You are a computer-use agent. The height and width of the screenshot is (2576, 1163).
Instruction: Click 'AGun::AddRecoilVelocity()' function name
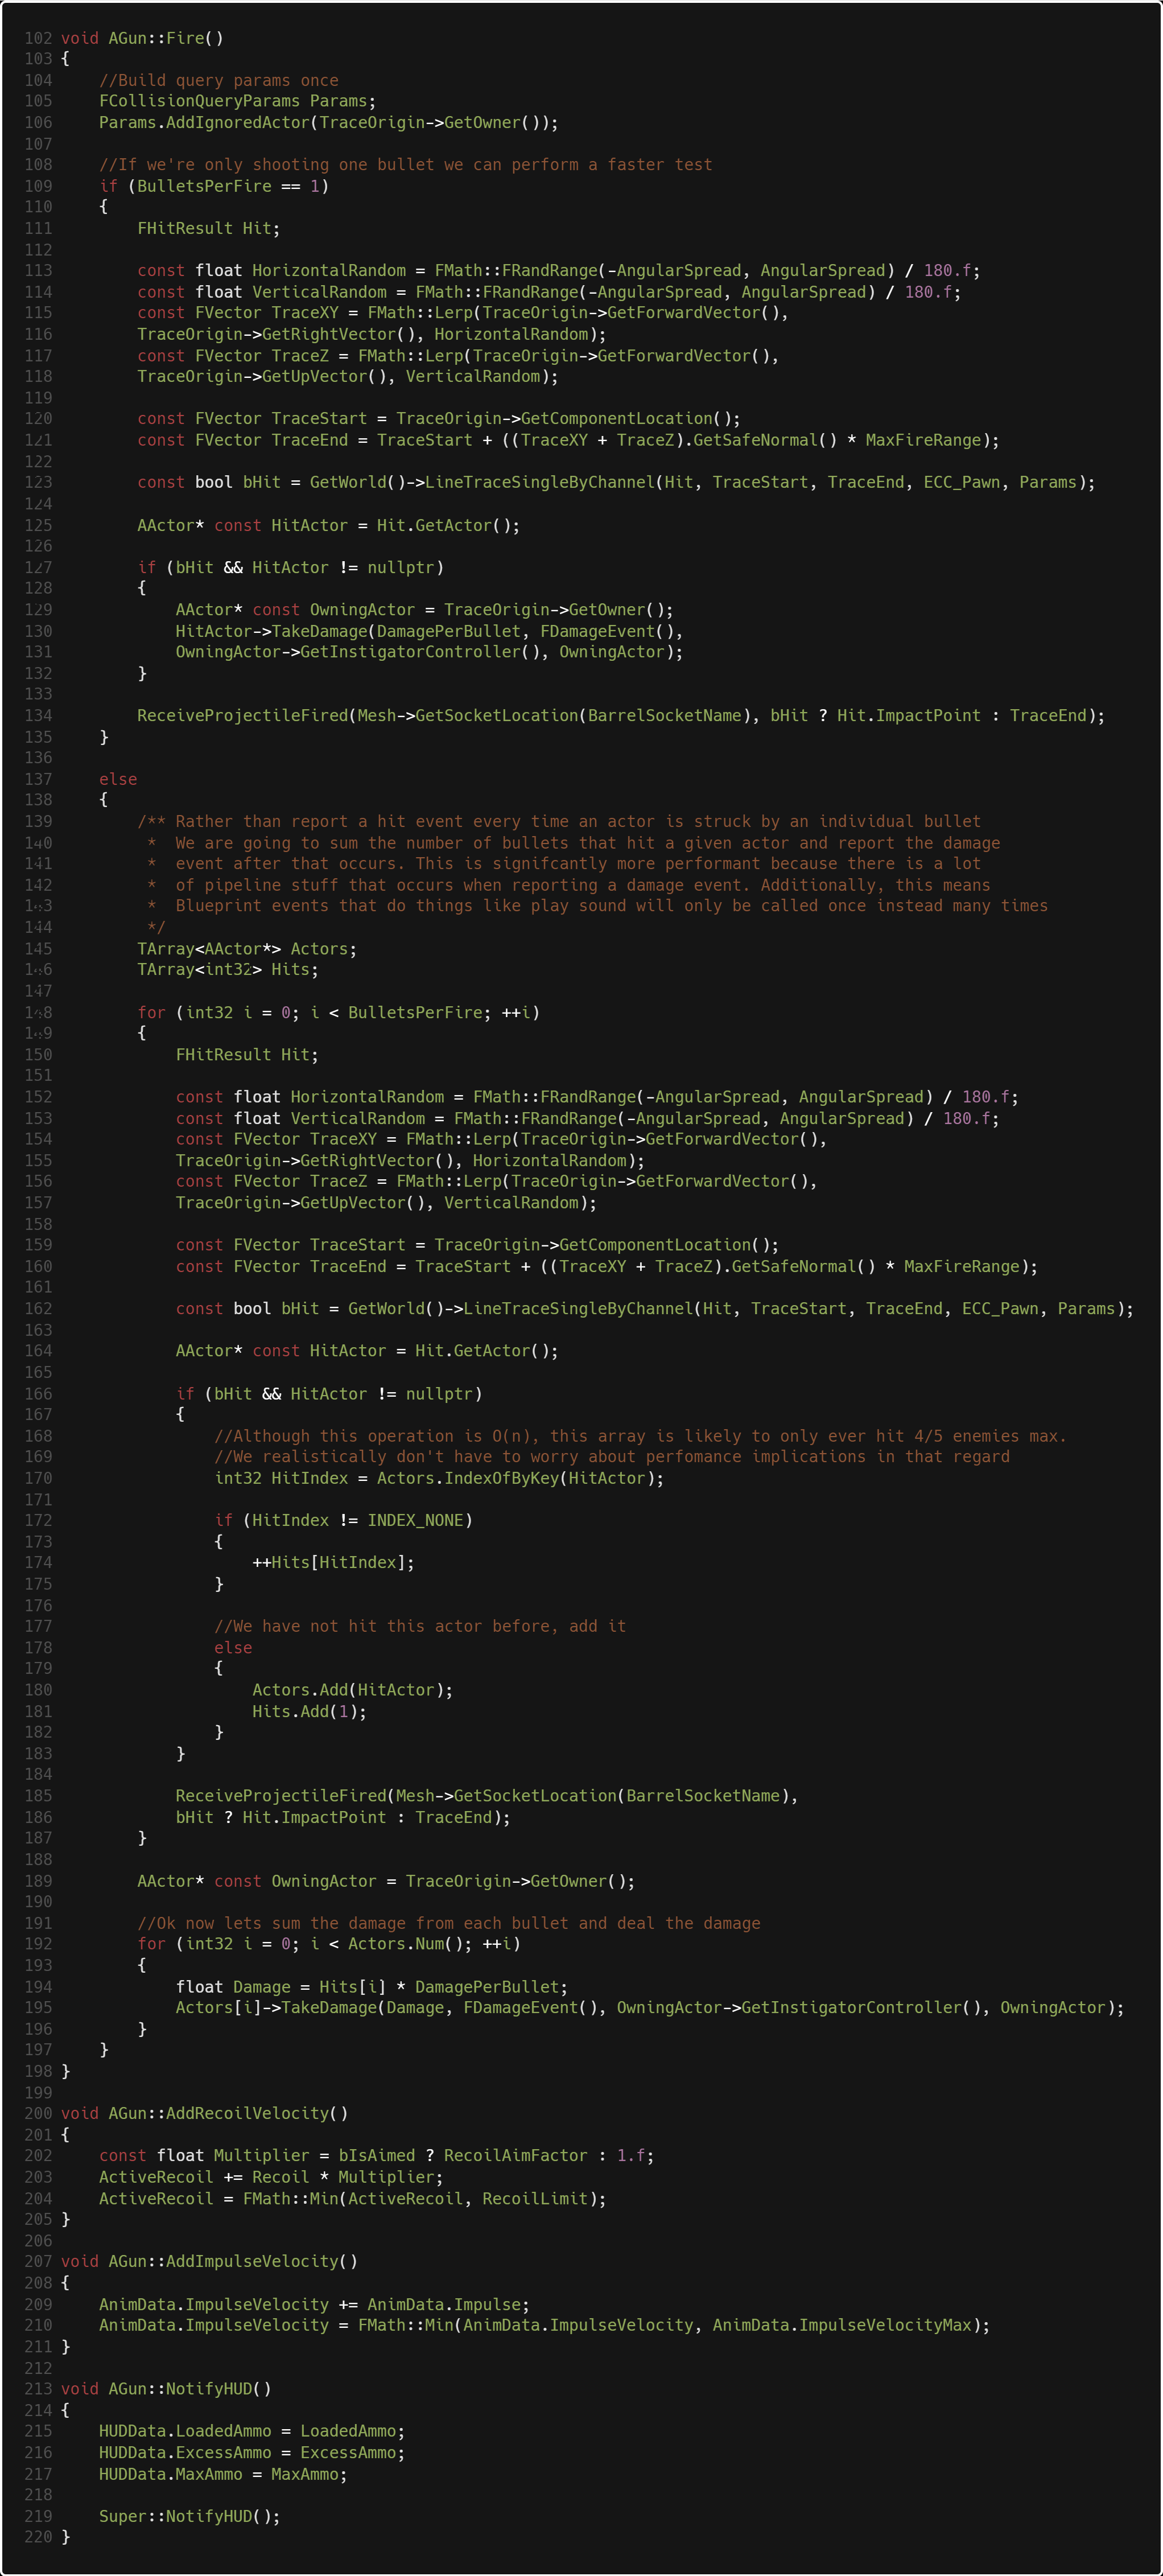[x=228, y=2113]
